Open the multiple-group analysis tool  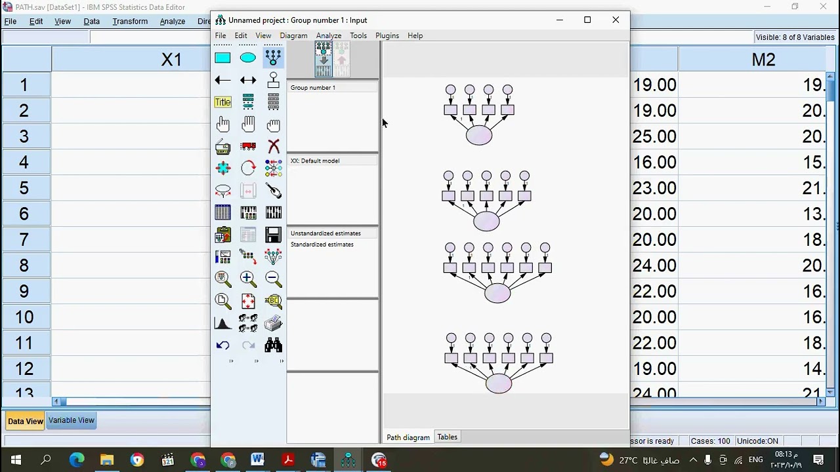coord(248,323)
